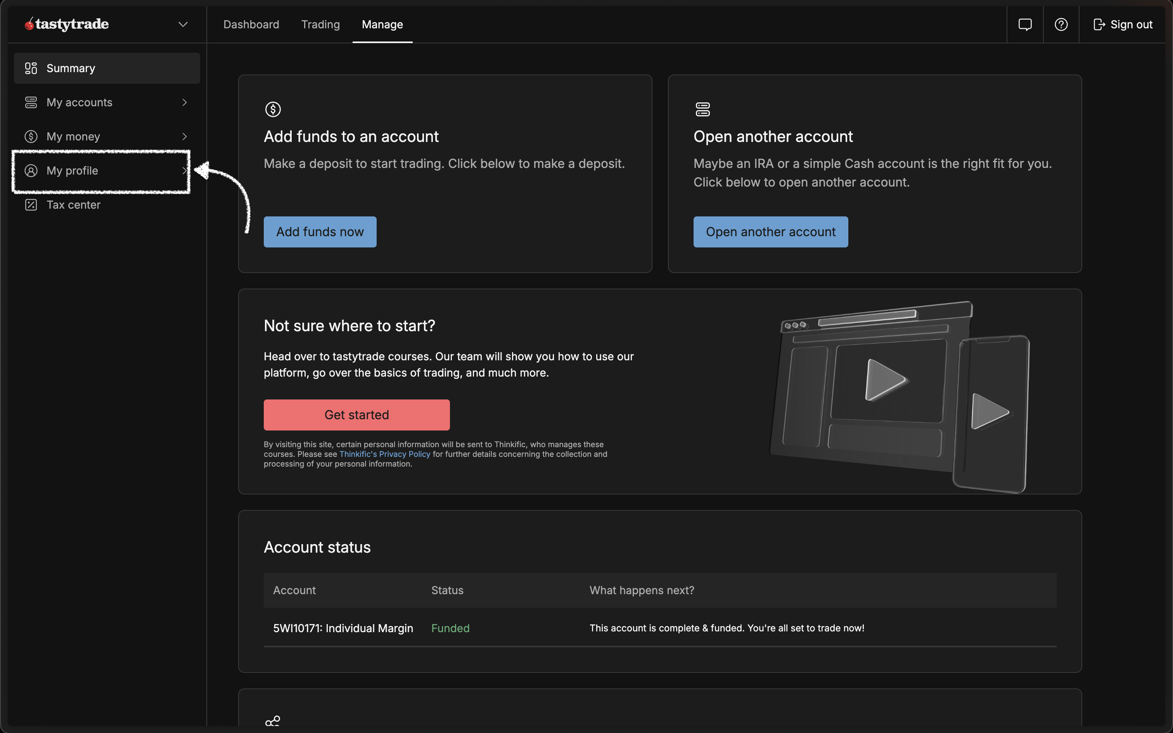Click the chat message icon in header
The height and width of the screenshot is (733, 1173).
[x=1025, y=24]
